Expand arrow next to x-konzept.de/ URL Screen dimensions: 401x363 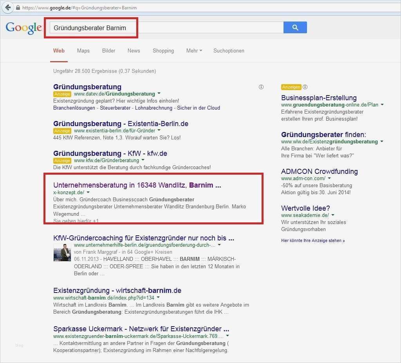[88, 192]
